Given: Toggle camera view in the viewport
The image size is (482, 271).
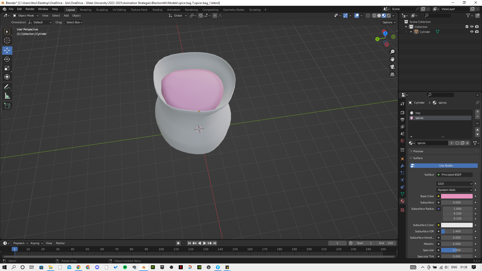Looking at the screenshot, I should coord(392,67).
